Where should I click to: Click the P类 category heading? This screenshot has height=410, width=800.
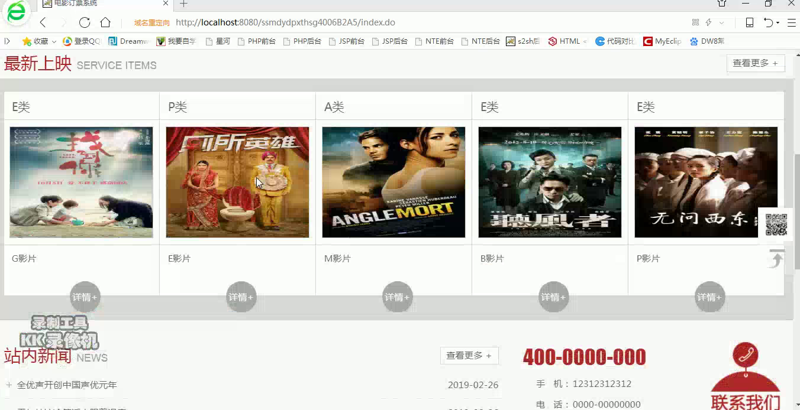click(178, 107)
